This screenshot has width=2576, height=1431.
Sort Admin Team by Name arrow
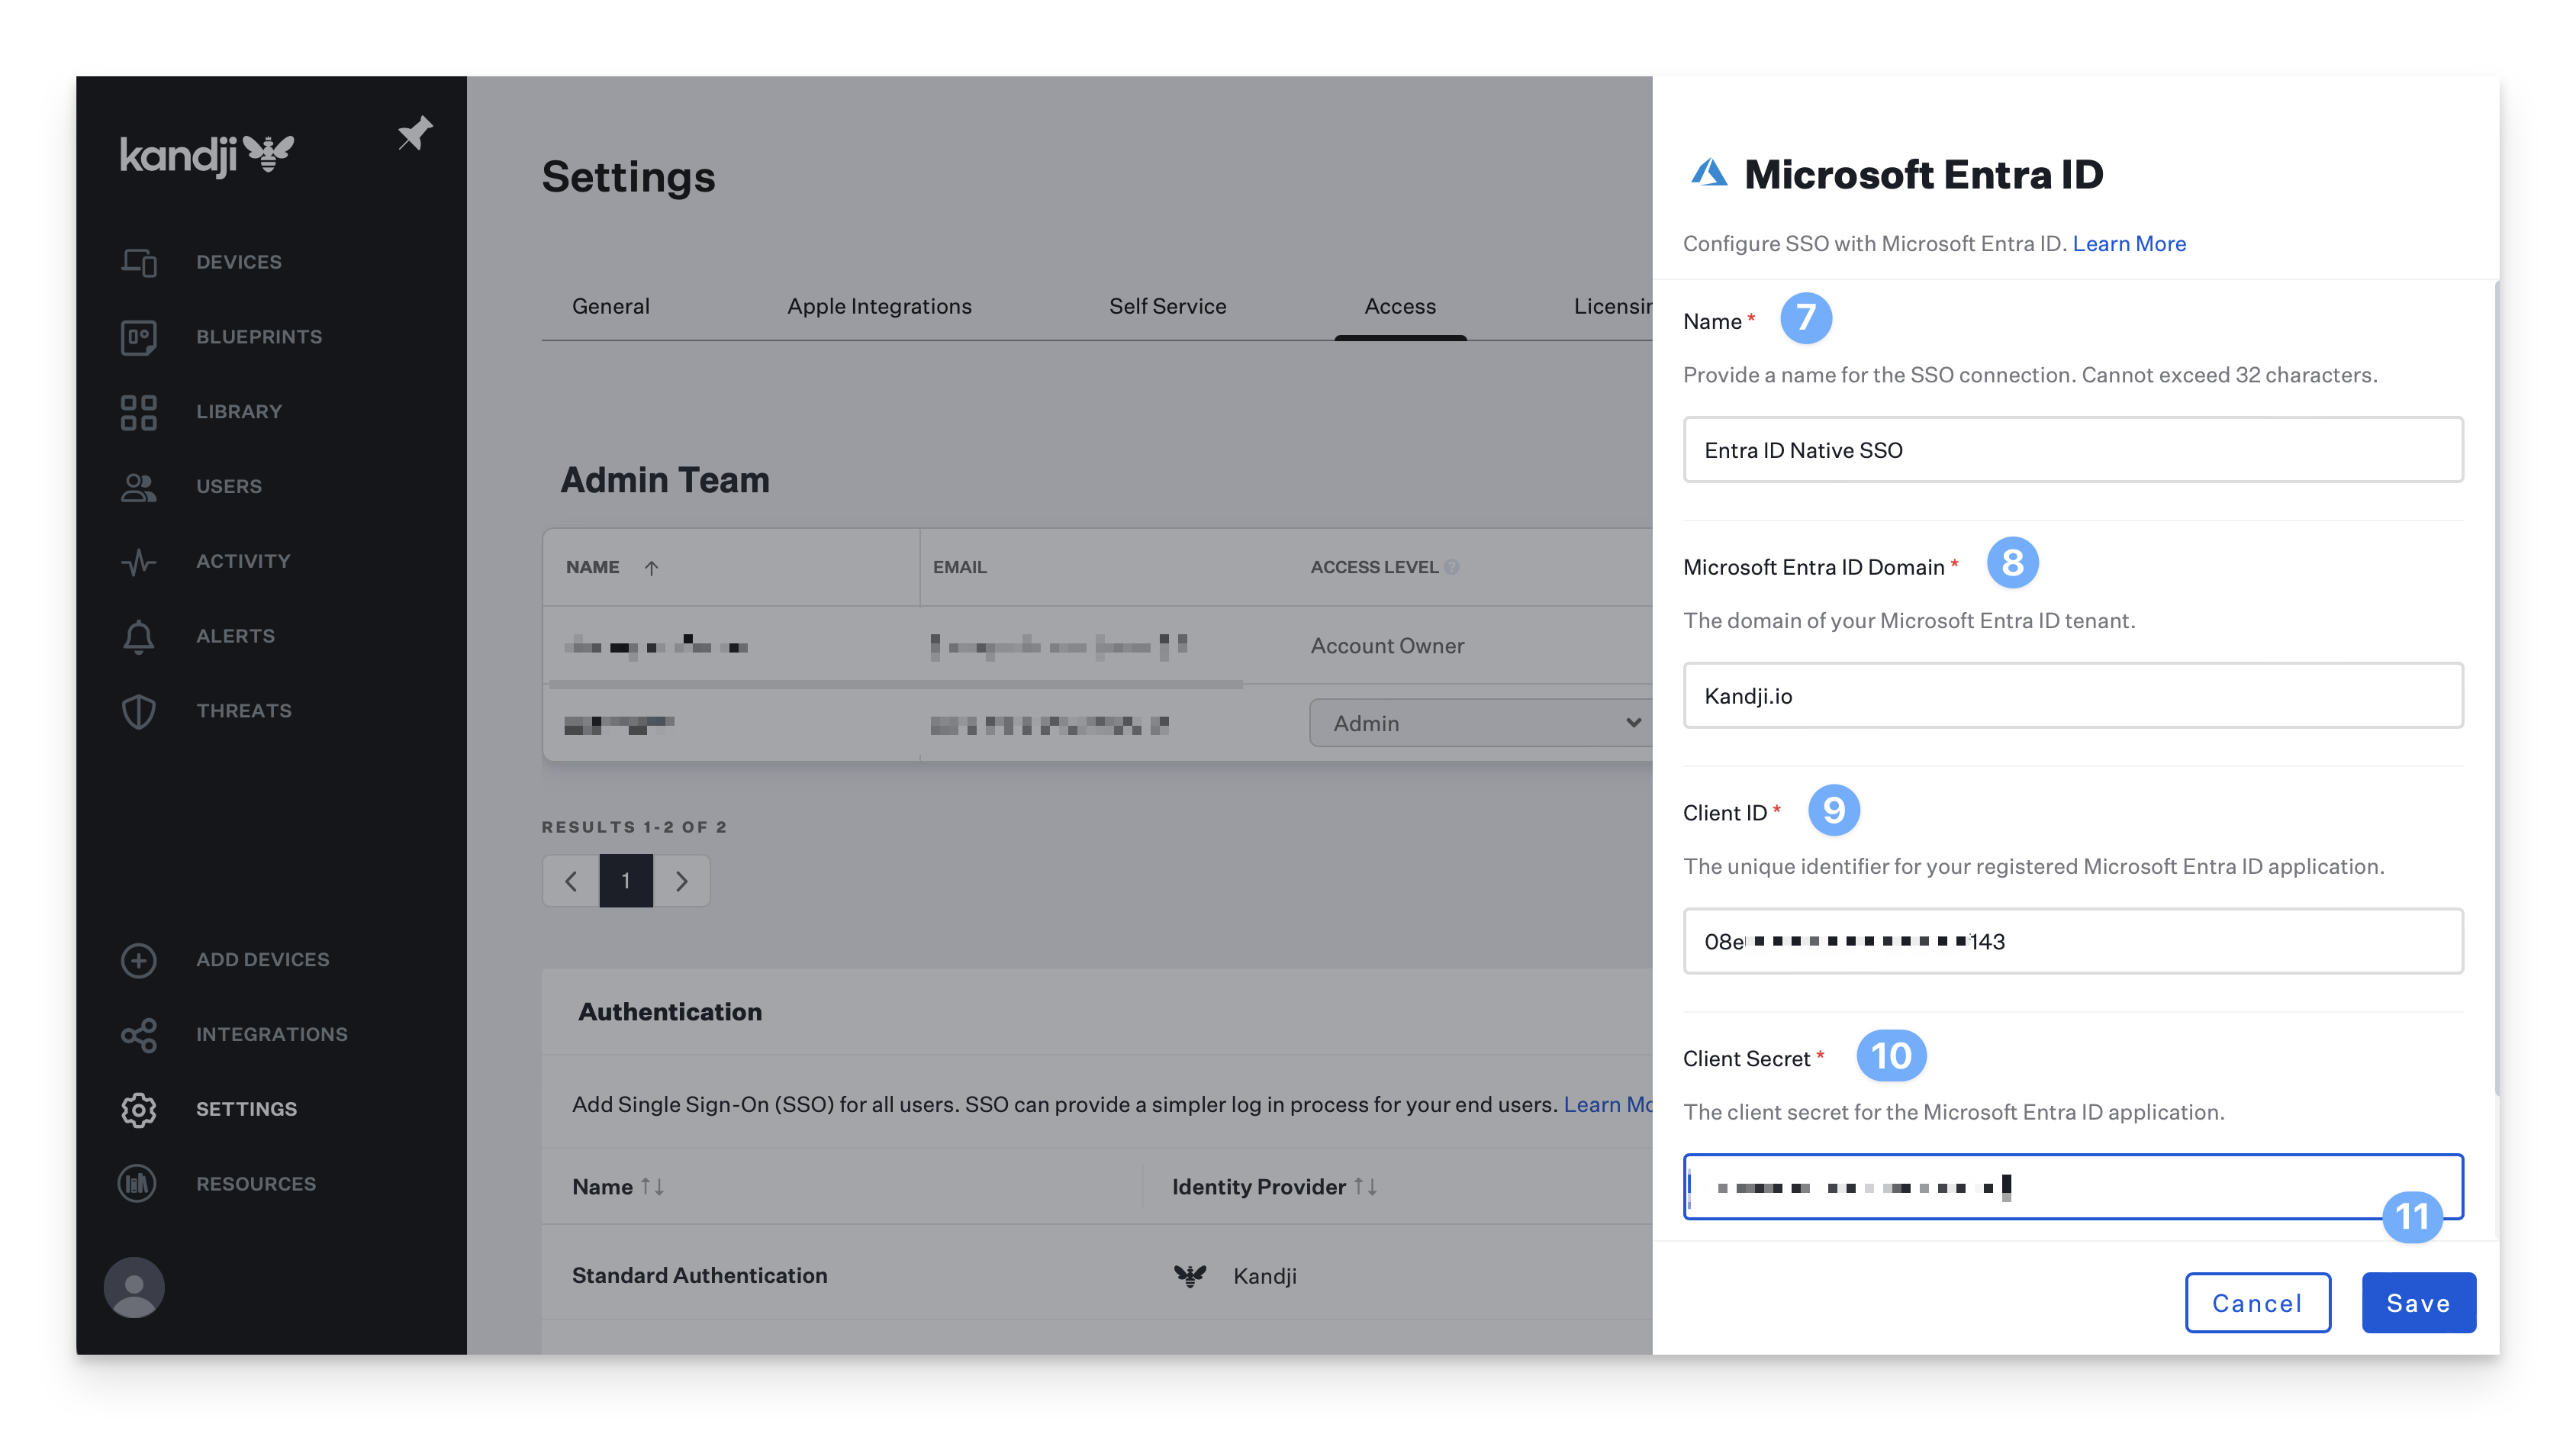651,568
